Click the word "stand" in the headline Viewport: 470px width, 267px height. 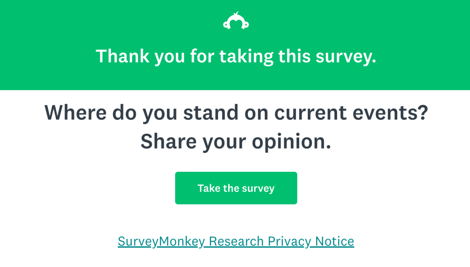coord(211,113)
